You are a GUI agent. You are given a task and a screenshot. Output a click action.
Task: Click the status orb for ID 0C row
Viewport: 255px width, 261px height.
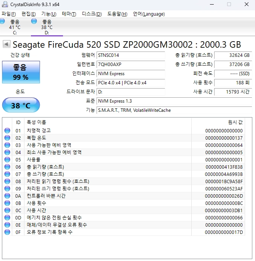[7, 210]
